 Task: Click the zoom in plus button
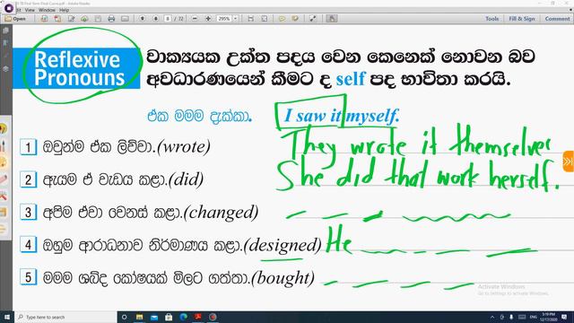[x=208, y=19]
